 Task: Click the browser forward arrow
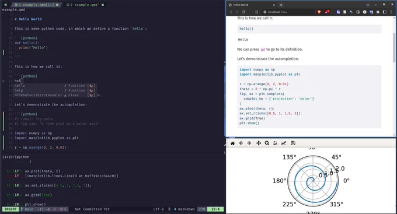[237, 12]
